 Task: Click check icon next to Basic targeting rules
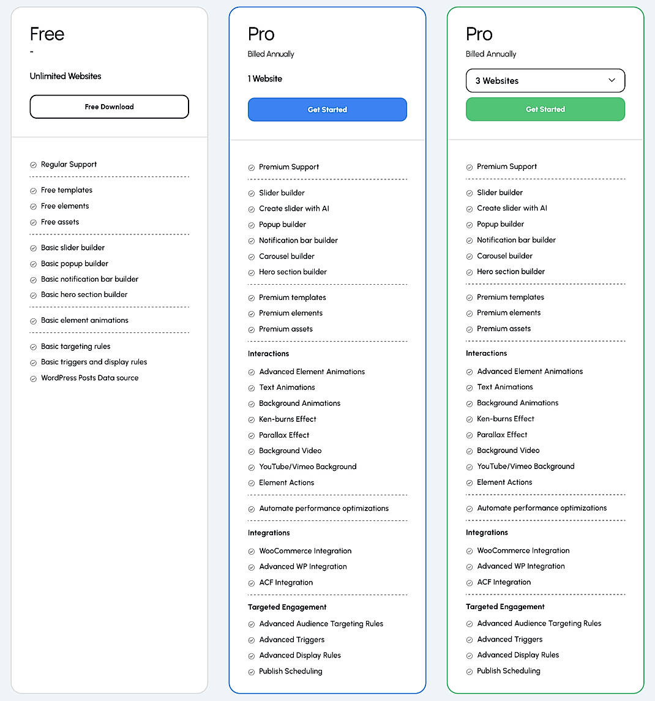click(x=33, y=347)
